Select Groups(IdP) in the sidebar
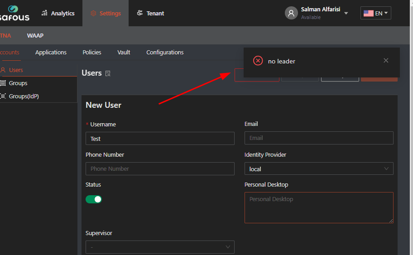This screenshot has height=255, width=413. coord(24,96)
